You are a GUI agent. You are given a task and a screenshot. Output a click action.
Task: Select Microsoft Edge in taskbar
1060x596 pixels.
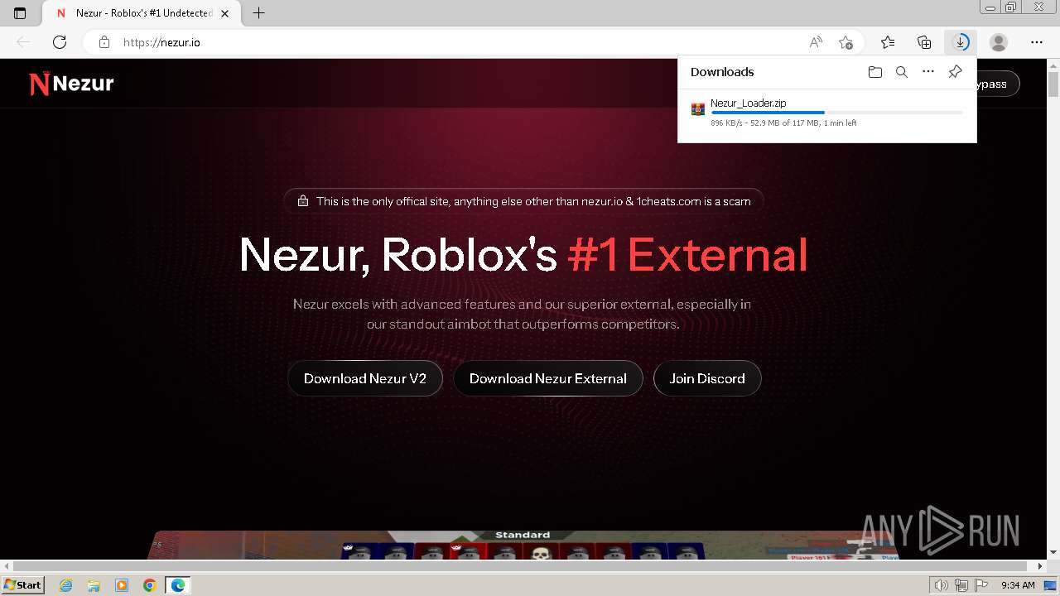pyautogui.click(x=178, y=585)
